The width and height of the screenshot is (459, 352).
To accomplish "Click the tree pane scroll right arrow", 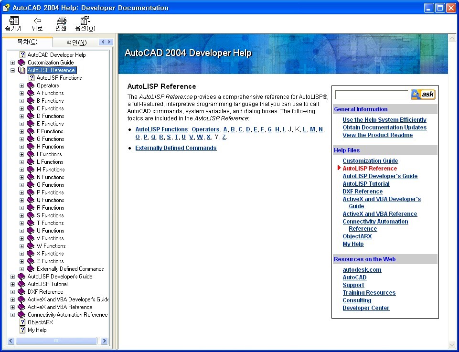I will point(104,341).
